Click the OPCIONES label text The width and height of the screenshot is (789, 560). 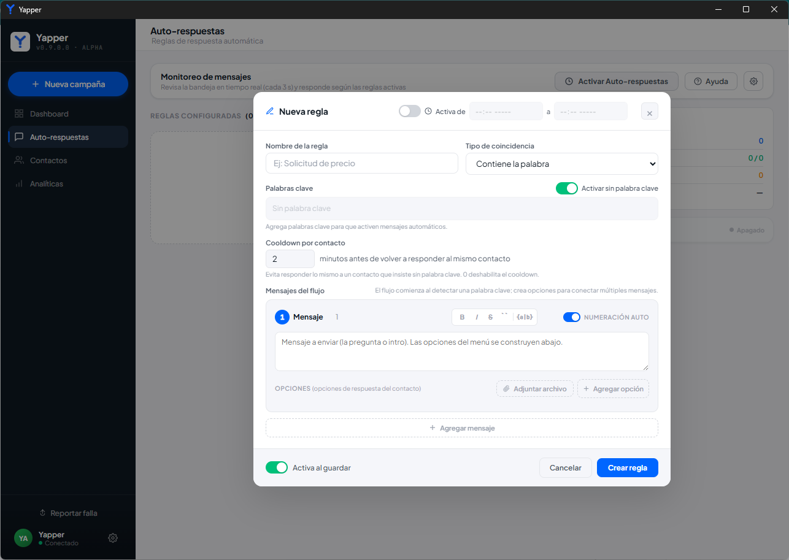click(x=293, y=389)
